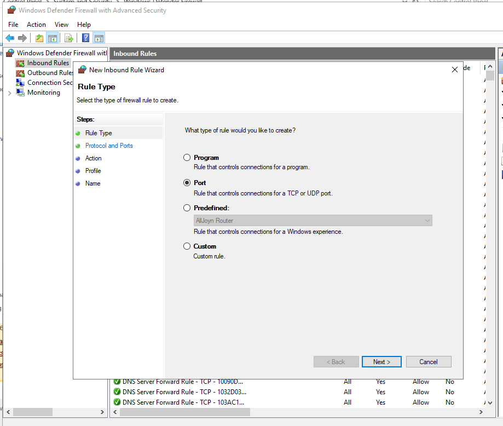
Task: Click the Rule Type step in Steps list
Action: [x=99, y=133]
